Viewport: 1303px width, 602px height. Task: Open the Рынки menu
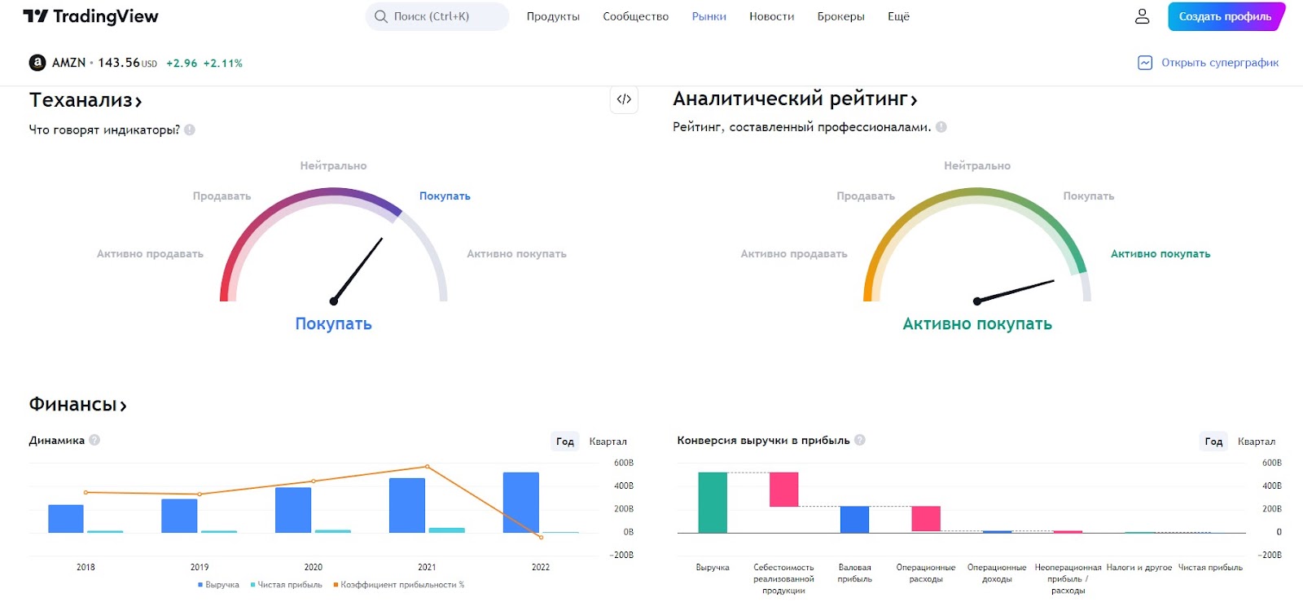(709, 16)
